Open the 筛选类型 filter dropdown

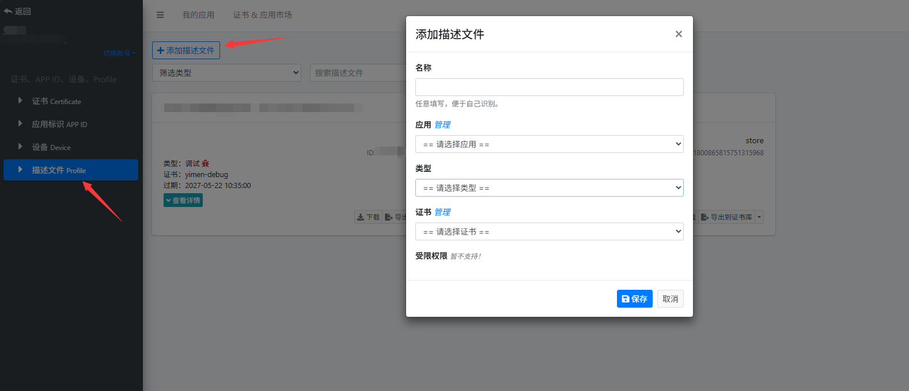click(226, 72)
